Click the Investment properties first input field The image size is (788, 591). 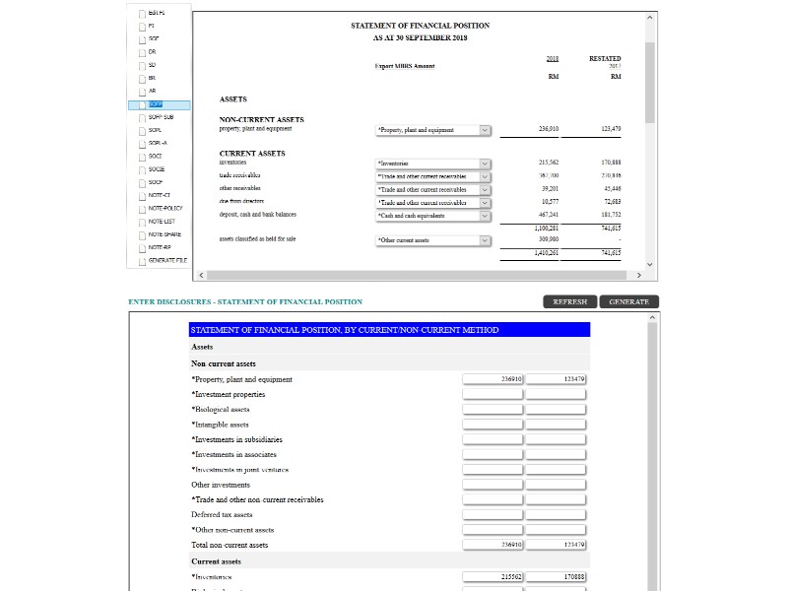pyautogui.click(x=492, y=394)
